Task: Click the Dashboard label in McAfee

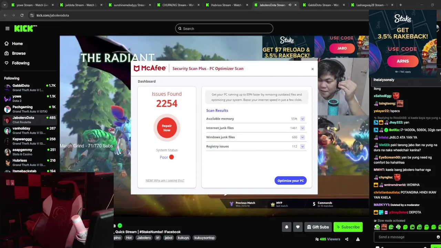Action: click(x=147, y=81)
